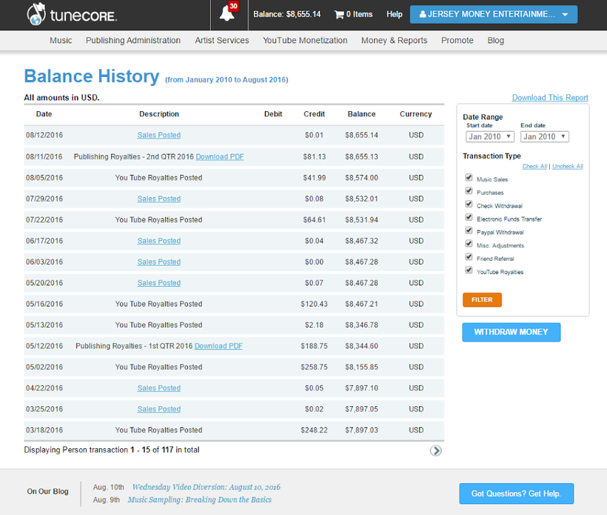
Task: Click the Check All link
Action: [534, 166]
